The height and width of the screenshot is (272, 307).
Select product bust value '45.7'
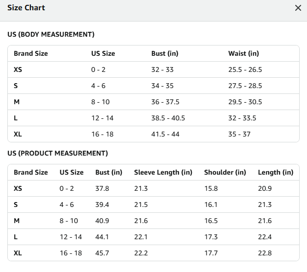click(102, 253)
